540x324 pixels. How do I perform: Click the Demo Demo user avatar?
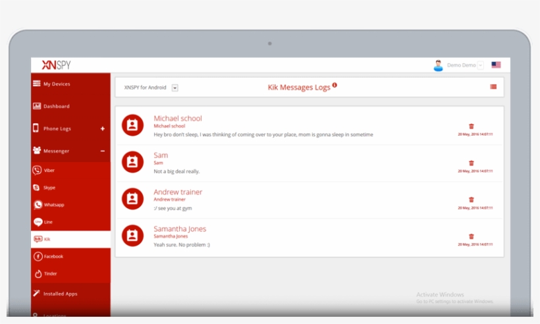439,65
